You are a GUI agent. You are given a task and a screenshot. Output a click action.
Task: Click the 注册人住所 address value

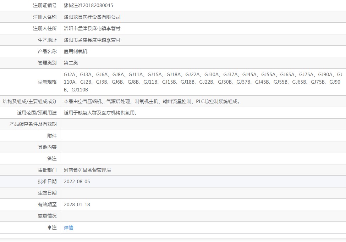coord(92,28)
